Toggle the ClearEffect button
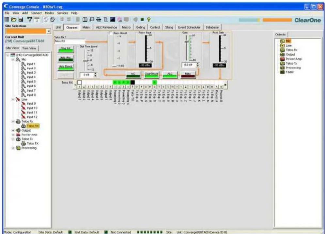 tap(151, 75)
